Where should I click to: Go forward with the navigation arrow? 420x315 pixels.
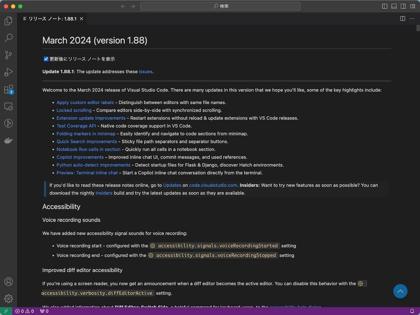tap(133, 6)
